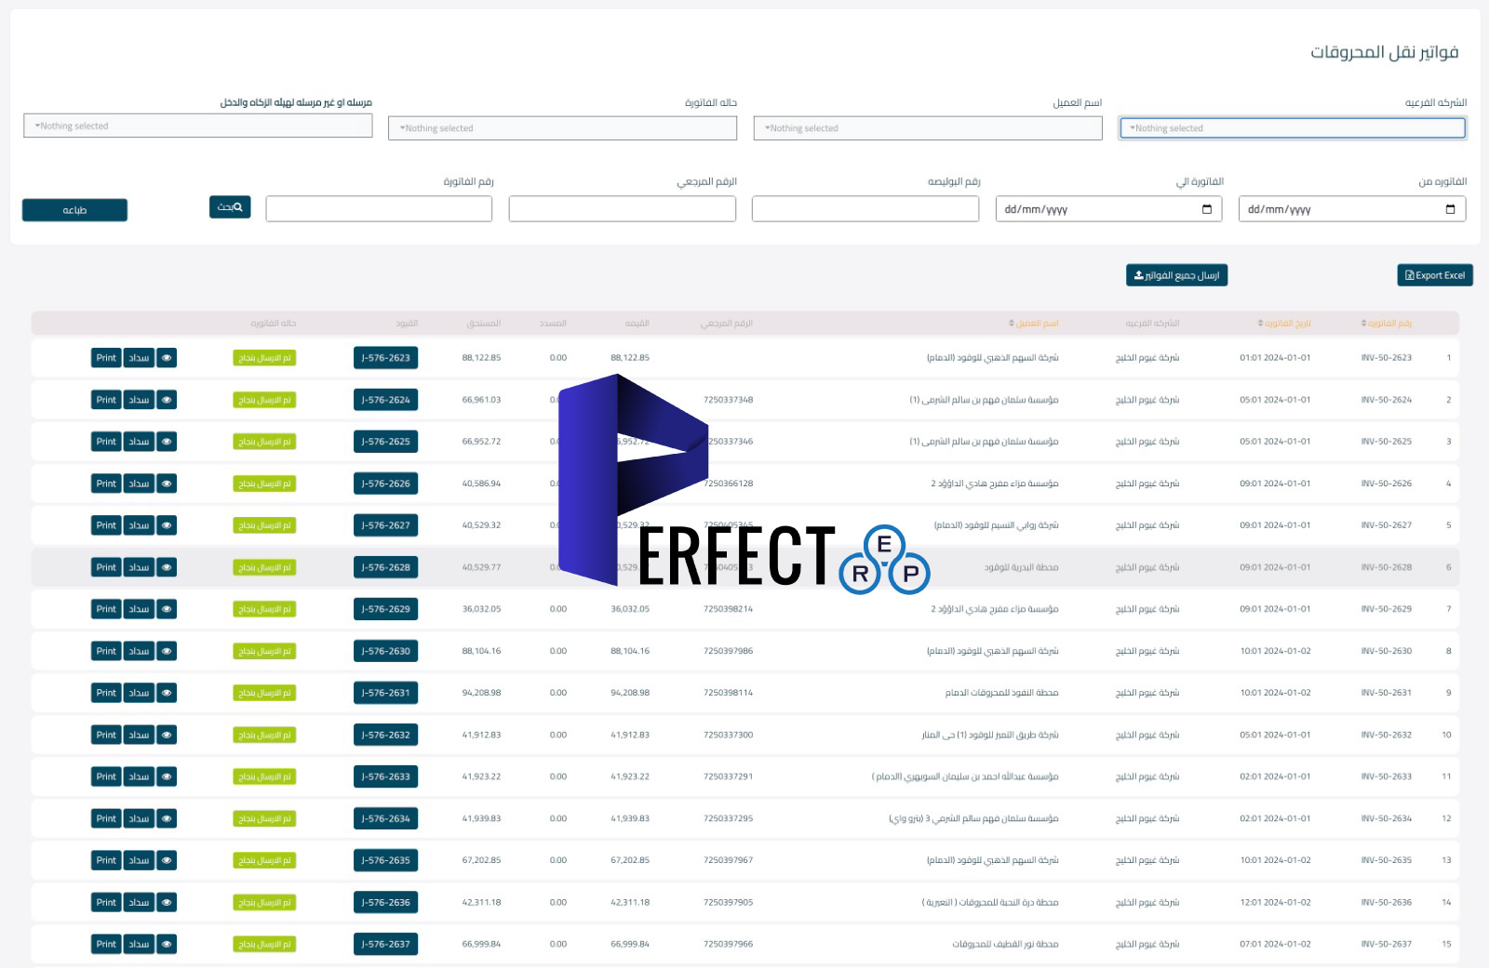Click the طباعه print button
The height and width of the screenshot is (968, 1489).
74,210
